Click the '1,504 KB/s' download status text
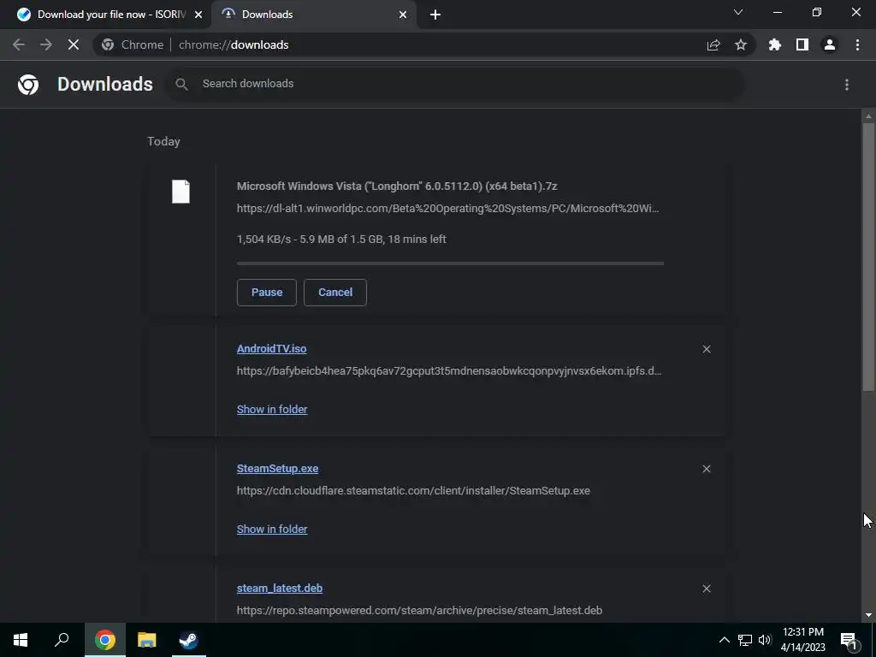The width and height of the screenshot is (876, 657). (x=341, y=240)
